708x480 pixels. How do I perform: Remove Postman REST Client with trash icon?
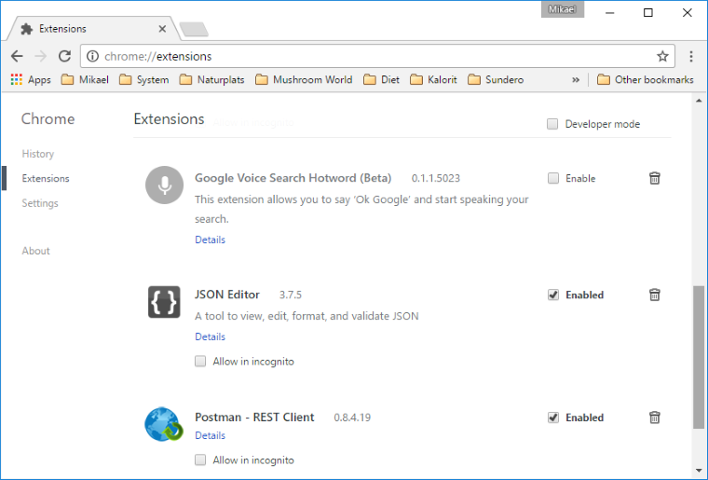654,418
